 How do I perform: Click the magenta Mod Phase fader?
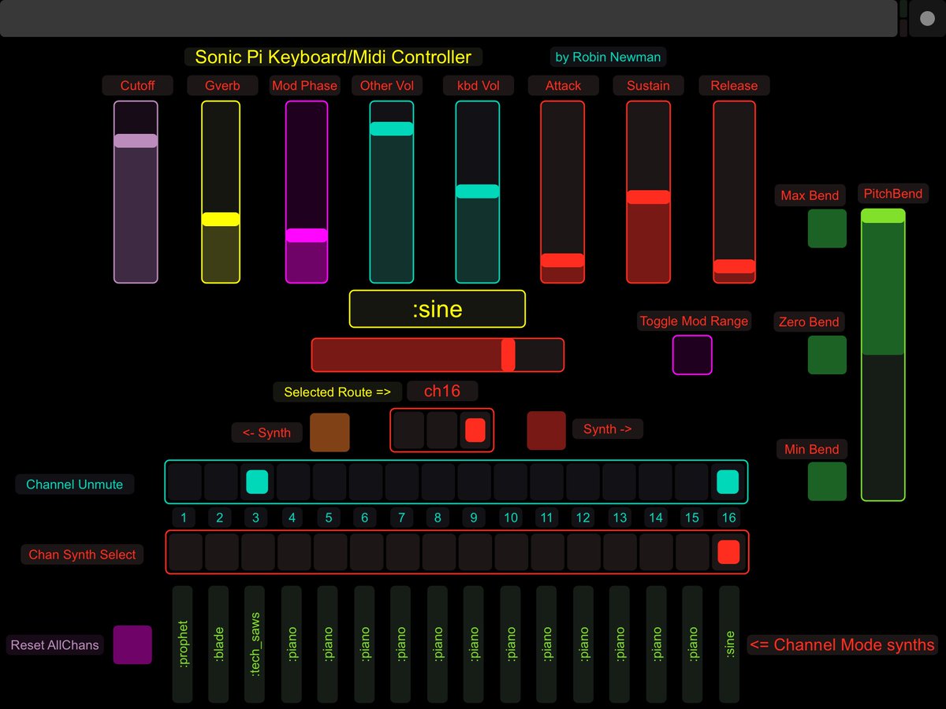point(307,192)
